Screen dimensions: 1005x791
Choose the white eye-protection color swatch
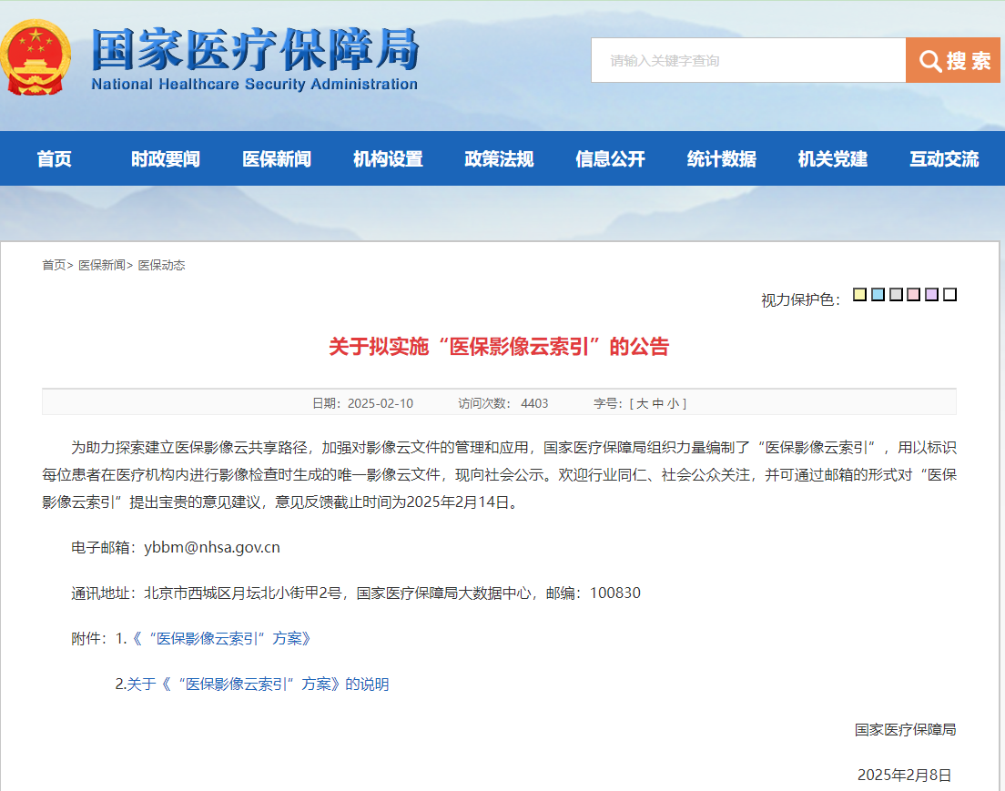(x=949, y=294)
